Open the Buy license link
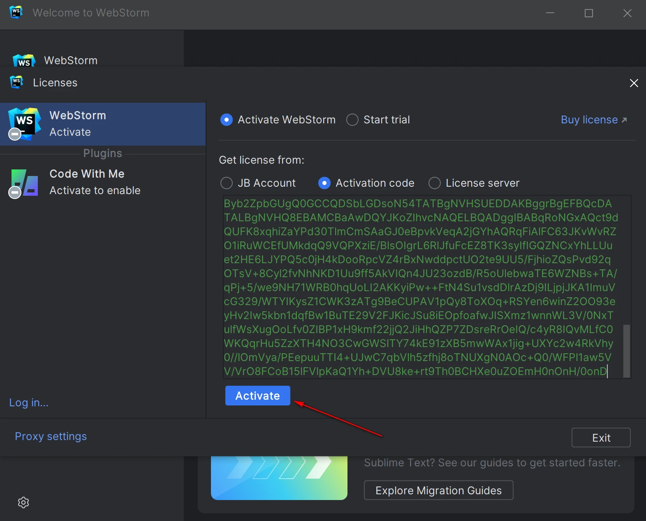The image size is (646, 521). 594,120
